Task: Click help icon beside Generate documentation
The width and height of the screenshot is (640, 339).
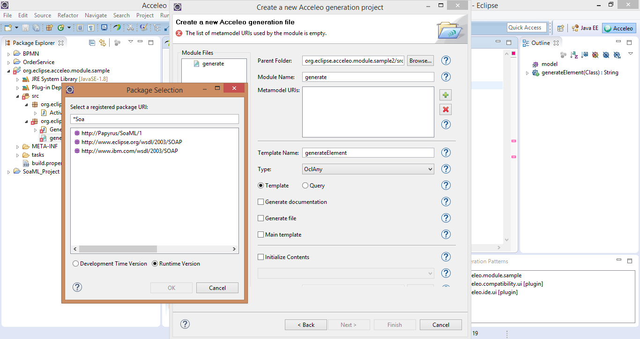Action: click(446, 202)
